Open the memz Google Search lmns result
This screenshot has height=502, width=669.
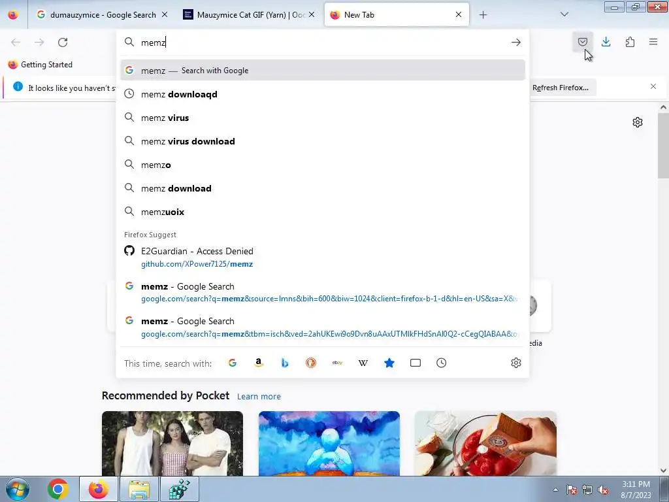coord(323,292)
